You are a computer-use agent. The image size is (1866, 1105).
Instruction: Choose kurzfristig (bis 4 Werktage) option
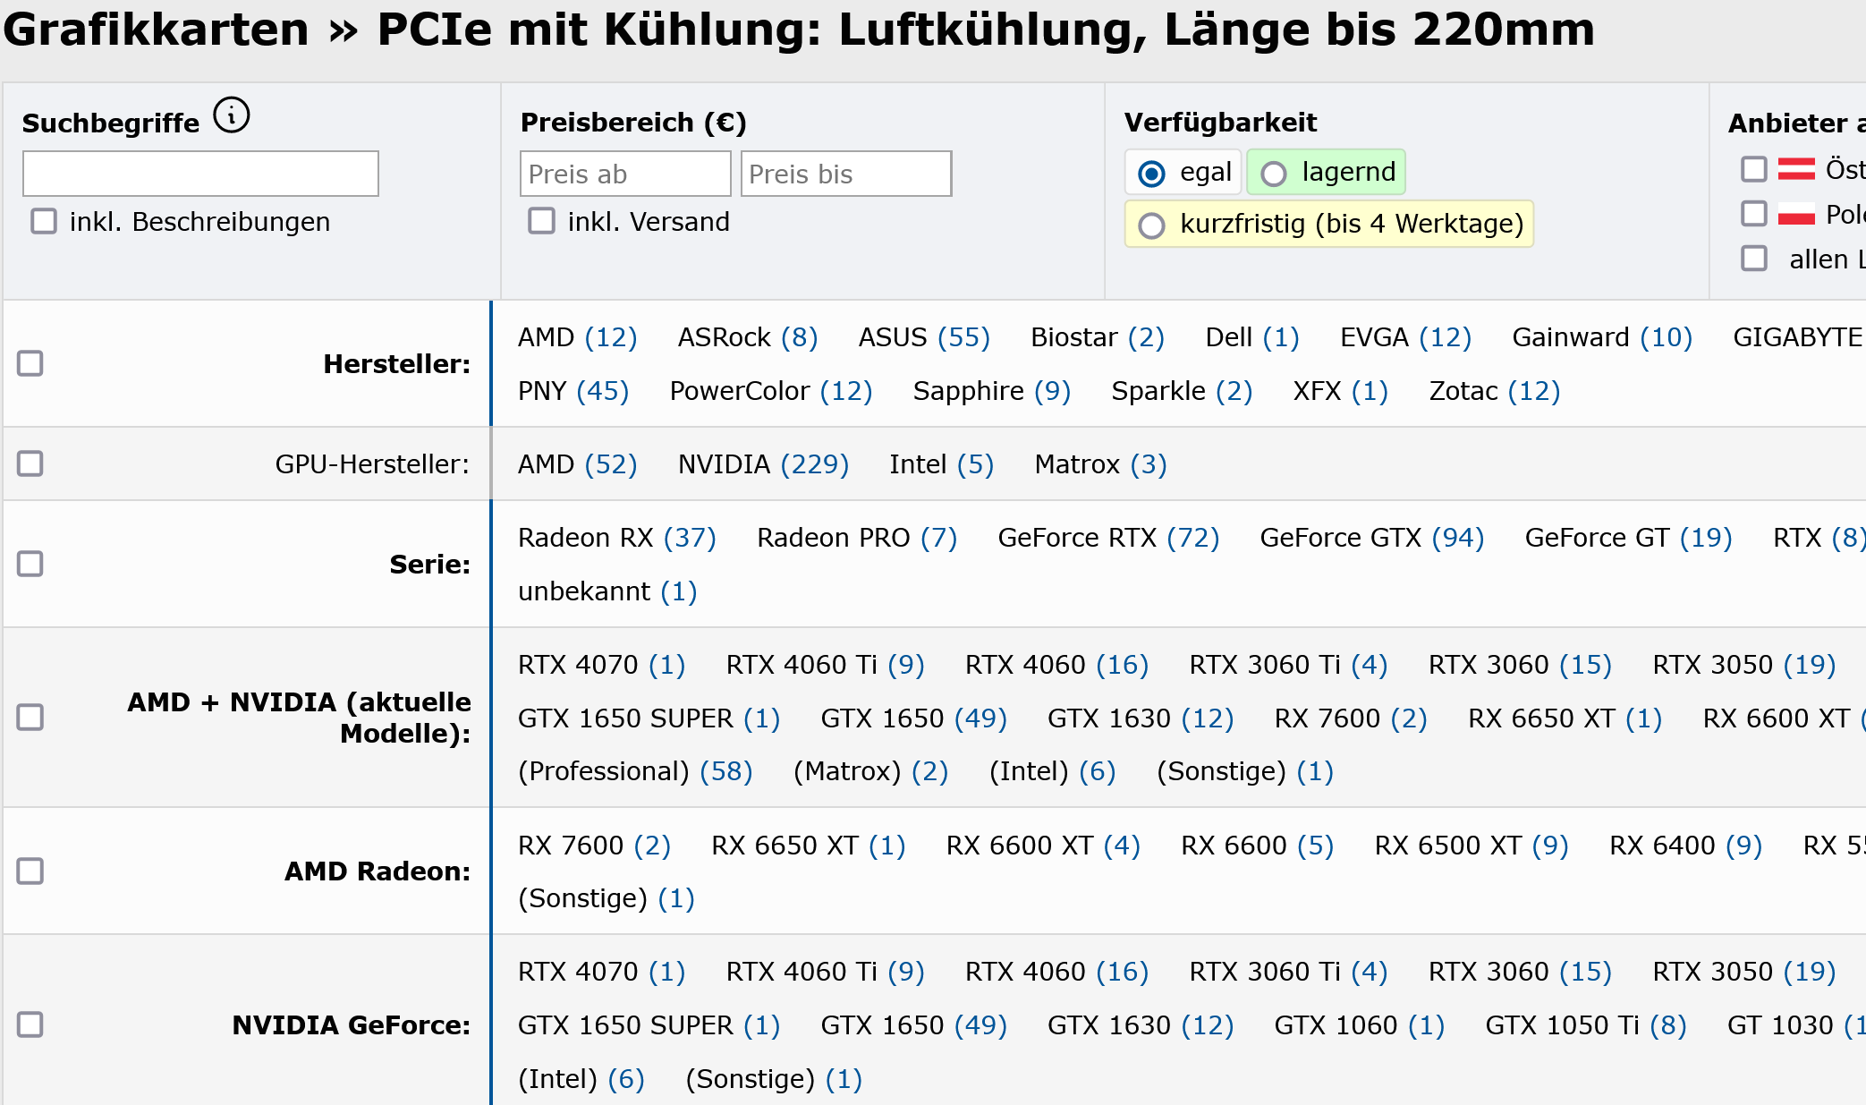[x=1152, y=225]
